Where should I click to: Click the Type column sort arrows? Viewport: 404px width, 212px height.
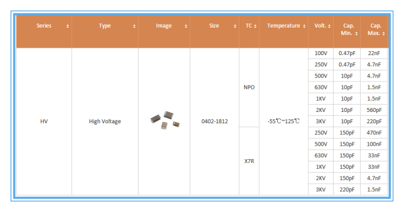pos(134,26)
